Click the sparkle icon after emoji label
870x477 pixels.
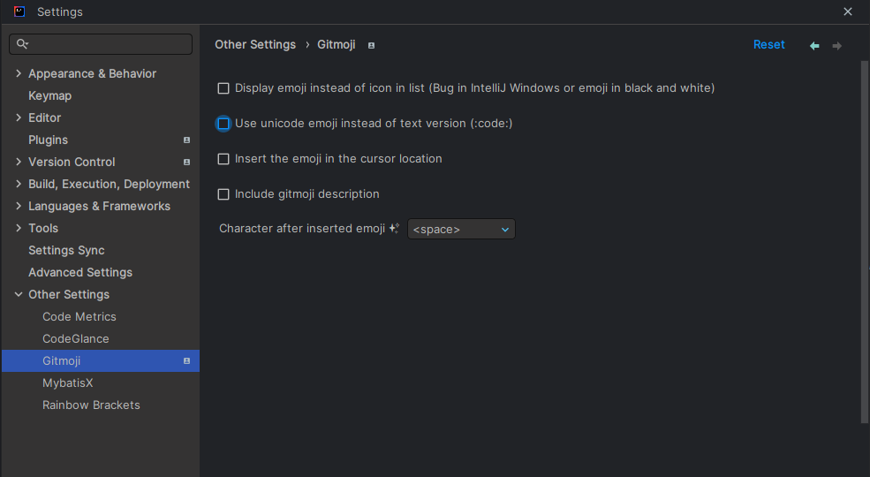point(394,228)
